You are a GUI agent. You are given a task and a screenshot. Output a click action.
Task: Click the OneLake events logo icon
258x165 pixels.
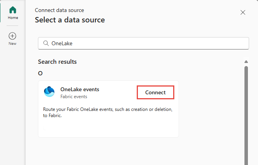(x=50, y=92)
